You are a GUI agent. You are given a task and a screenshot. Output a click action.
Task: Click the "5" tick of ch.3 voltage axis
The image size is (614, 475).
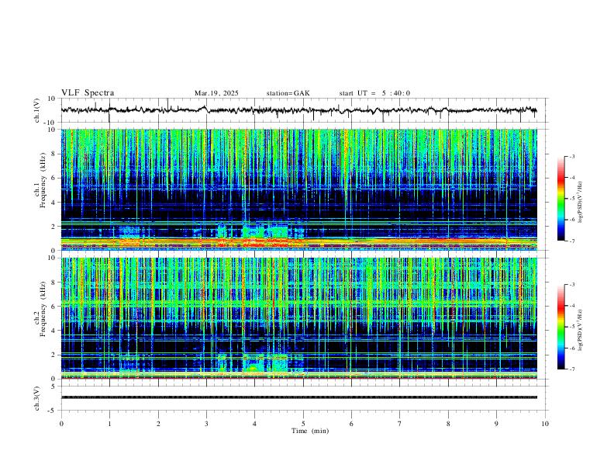(x=53, y=387)
